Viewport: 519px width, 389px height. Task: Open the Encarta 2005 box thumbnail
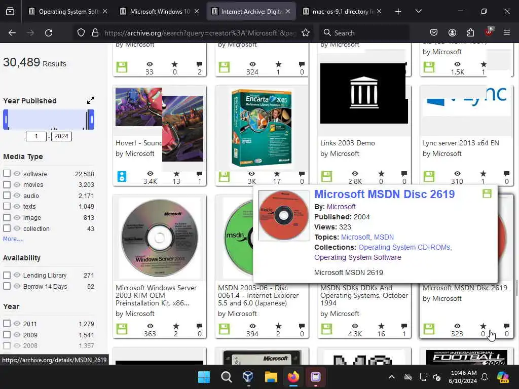point(262,128)
